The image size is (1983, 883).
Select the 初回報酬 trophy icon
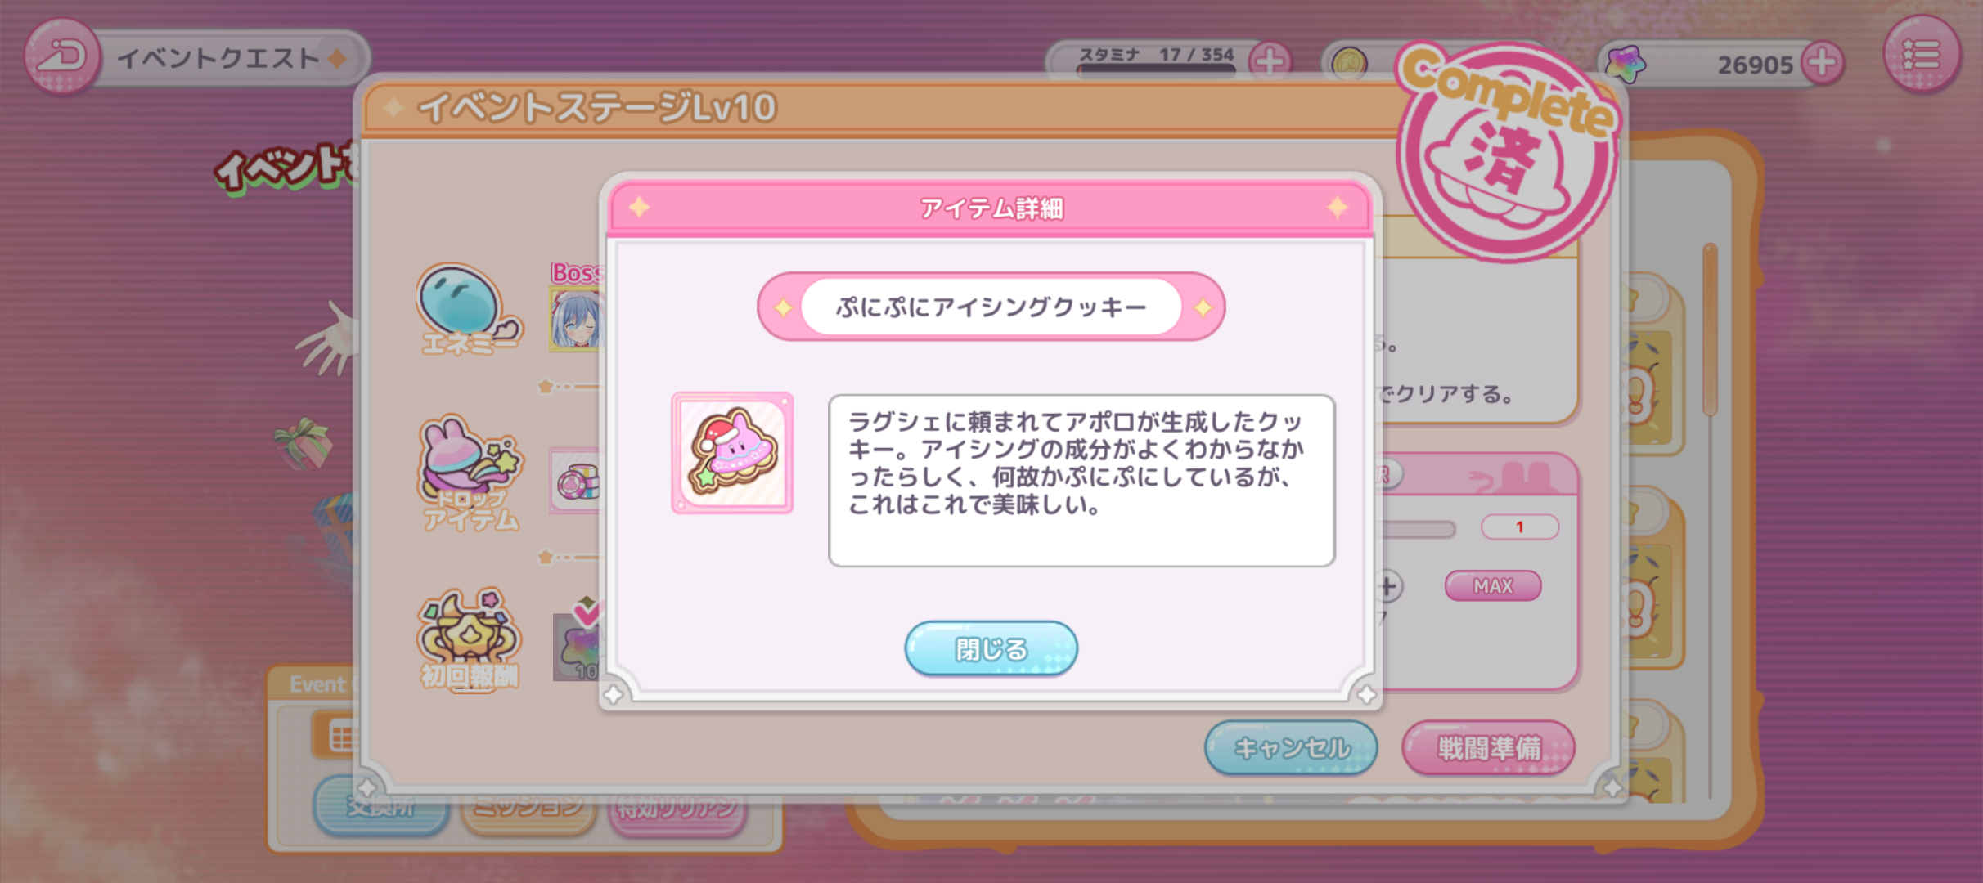click(469, 639)
